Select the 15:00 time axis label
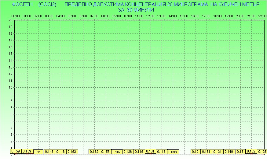The width and height of the screenshot is (267, 161). (184, 16)
